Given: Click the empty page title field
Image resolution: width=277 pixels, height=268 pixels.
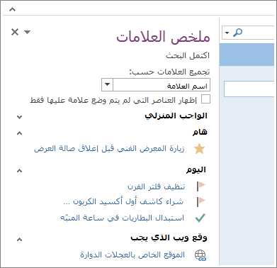Looking at the screenshot, I should click(249, 89).
